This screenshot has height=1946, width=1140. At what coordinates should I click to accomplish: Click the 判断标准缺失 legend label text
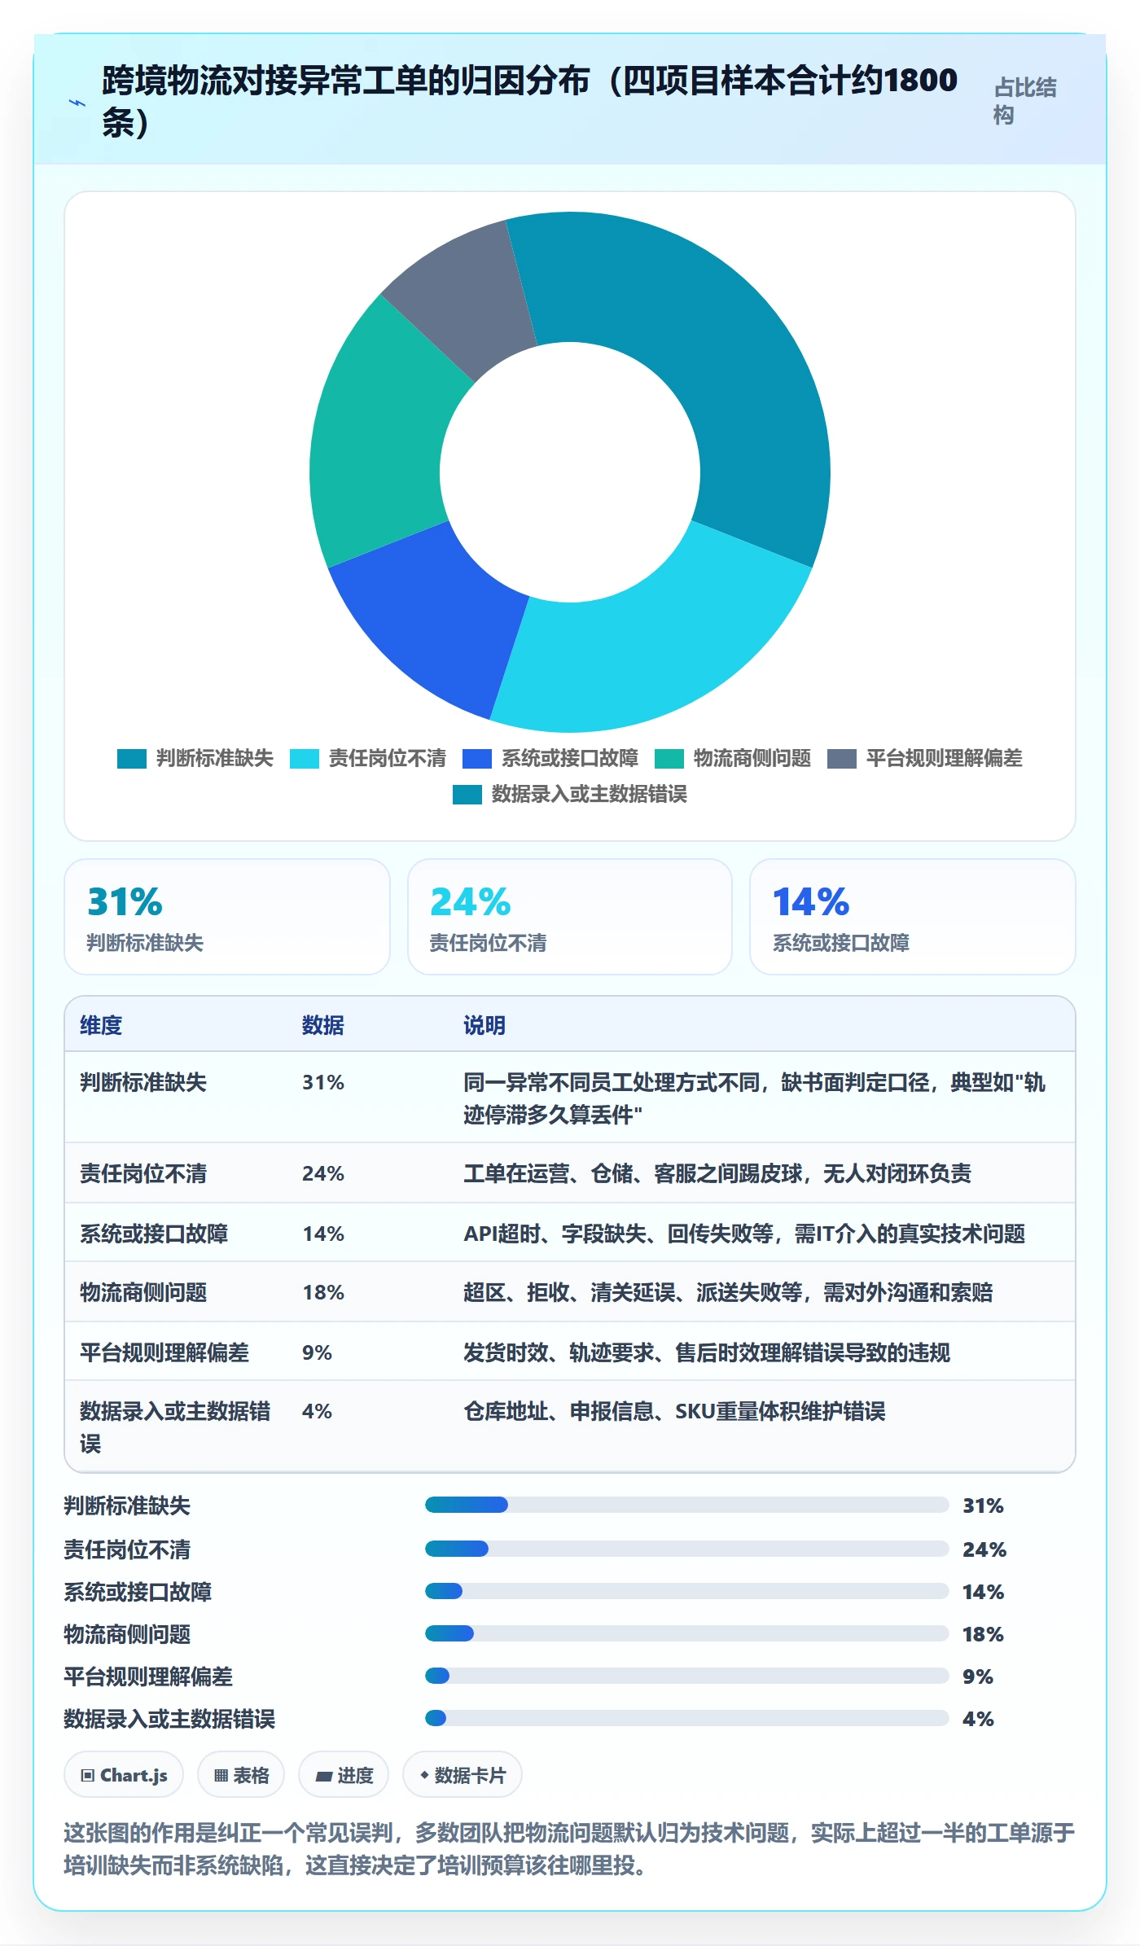coord(215,759)
